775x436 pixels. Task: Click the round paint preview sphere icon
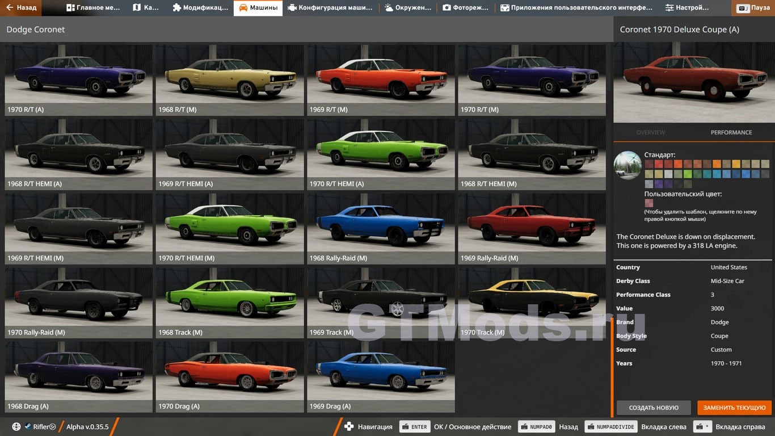click(x=627, y=165)
